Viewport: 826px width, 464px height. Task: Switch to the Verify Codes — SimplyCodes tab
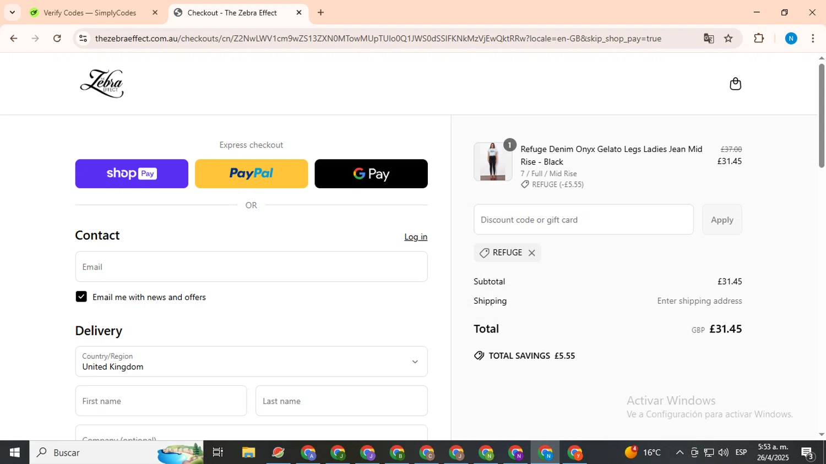(x=90, y=13)
